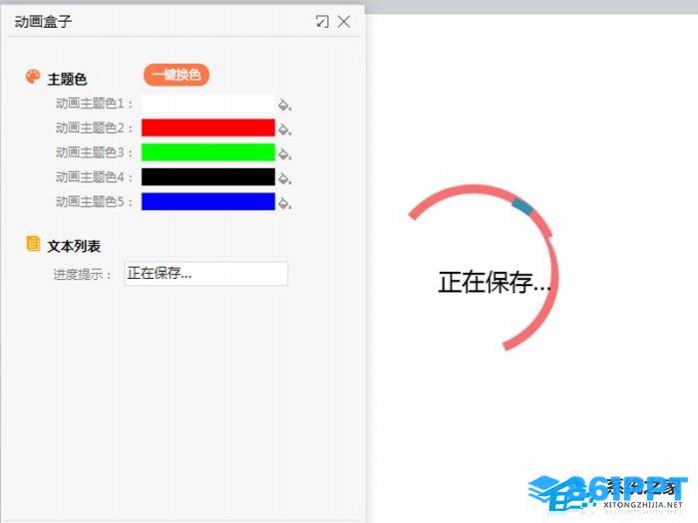
Task: Click the 主题色 section heading
Action: coord(67,79)
